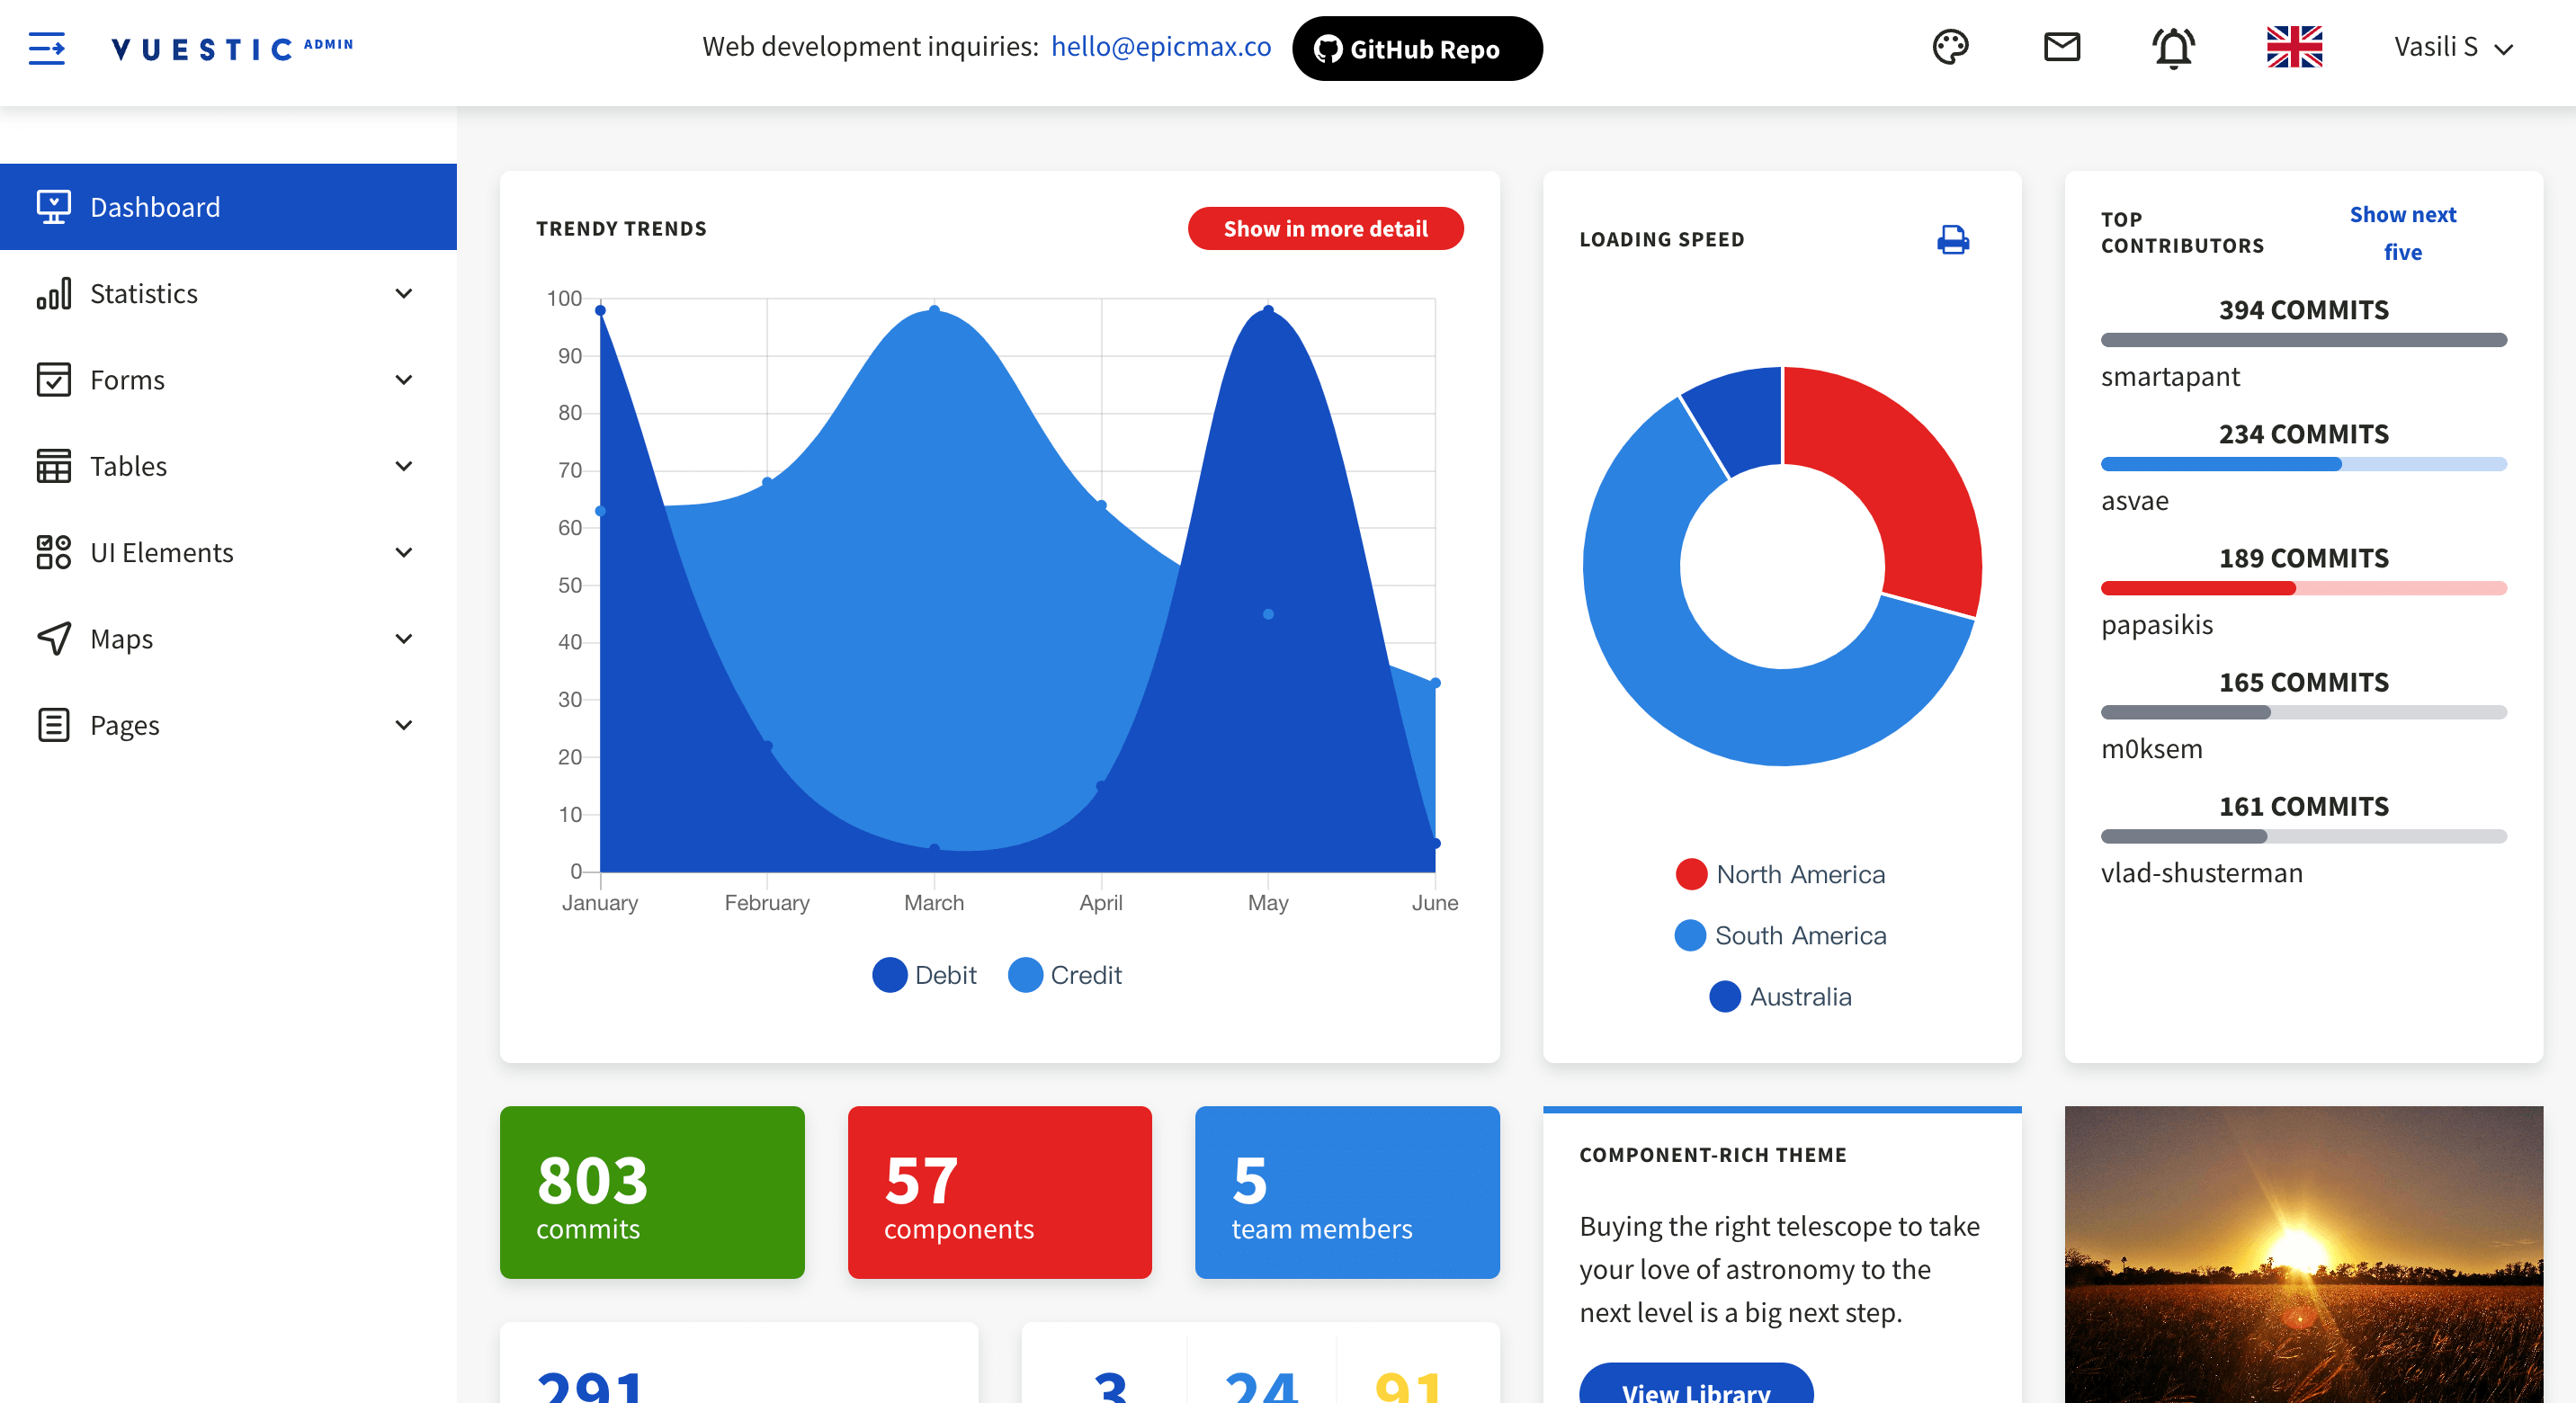Open notifications bell icon

point(2173,47)
